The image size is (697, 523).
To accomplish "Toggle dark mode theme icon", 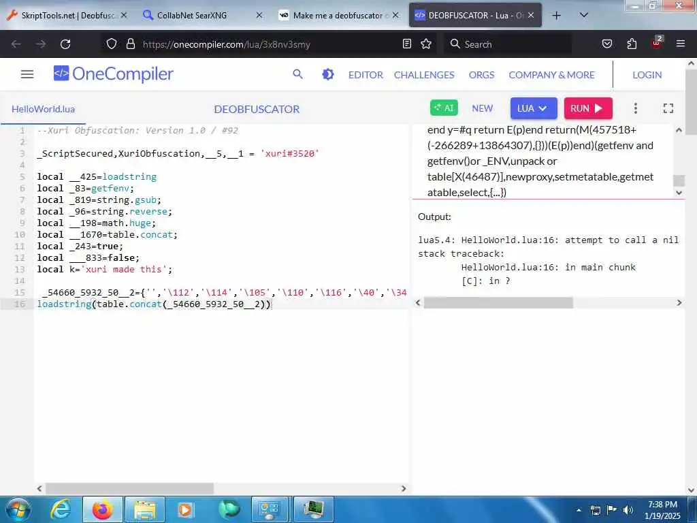I will tap(328, 74).
